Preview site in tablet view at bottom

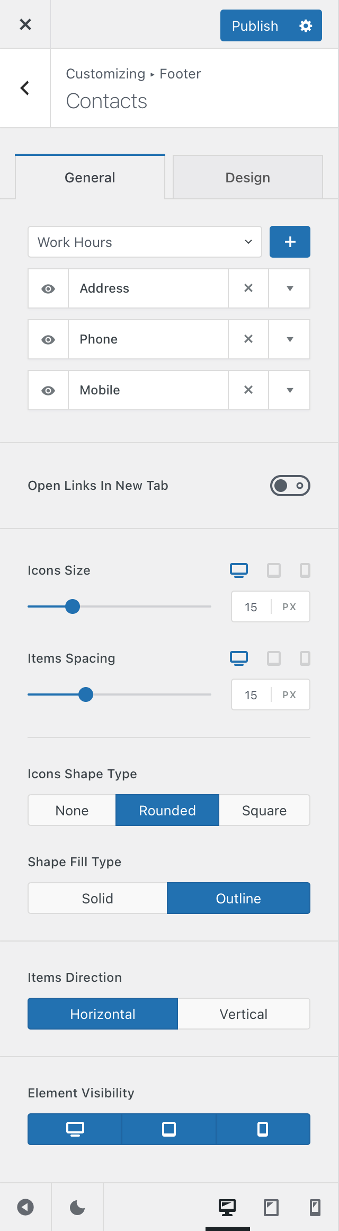(271, 1207)
